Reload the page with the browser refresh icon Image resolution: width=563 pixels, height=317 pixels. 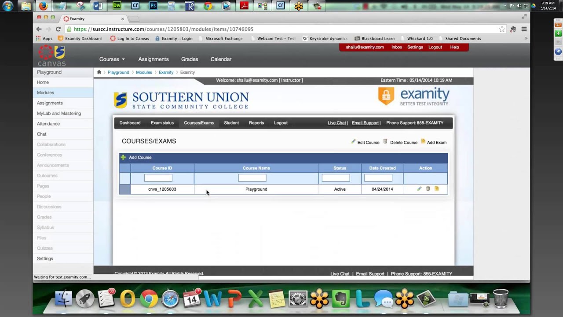[x=58, y=29]
